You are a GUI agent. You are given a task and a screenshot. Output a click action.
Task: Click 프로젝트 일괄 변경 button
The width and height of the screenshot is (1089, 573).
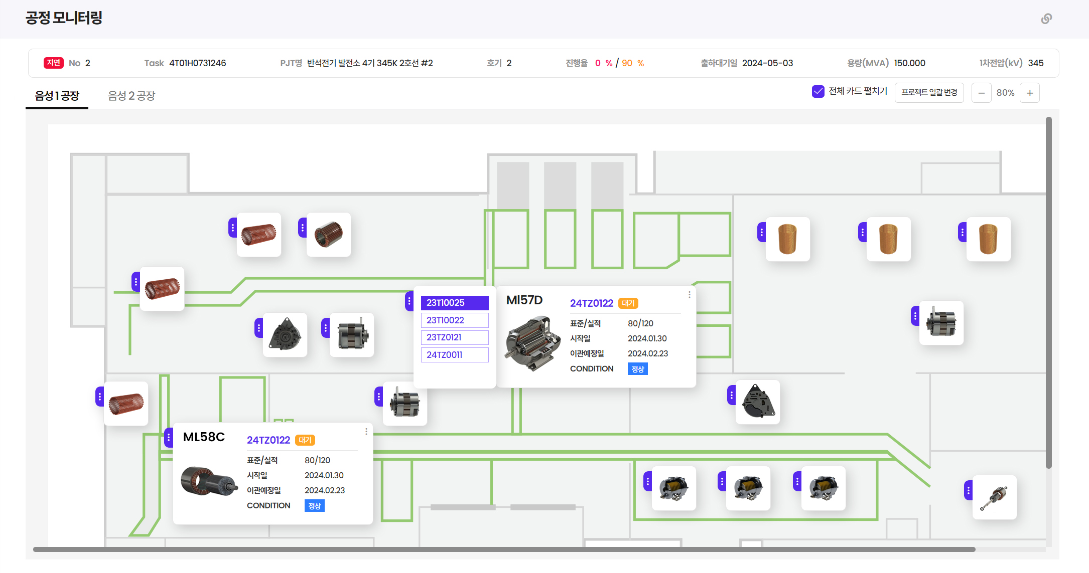coord(929,93)
